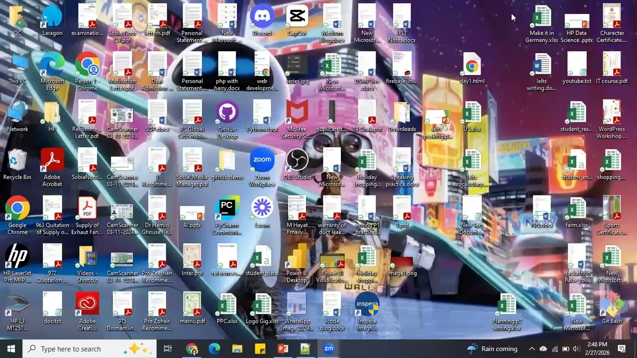The height and width of the screenshot is (358, 637).
Task: Select the HP LaserJet Pro MFP icon
Action: click(x=17, y=264)
